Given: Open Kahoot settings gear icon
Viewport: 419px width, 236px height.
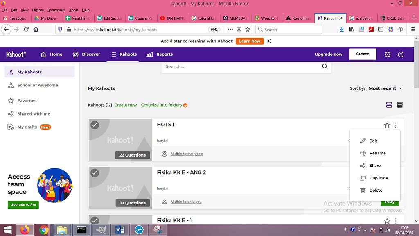Looking at the screenshot, I should tap(387, 54).
